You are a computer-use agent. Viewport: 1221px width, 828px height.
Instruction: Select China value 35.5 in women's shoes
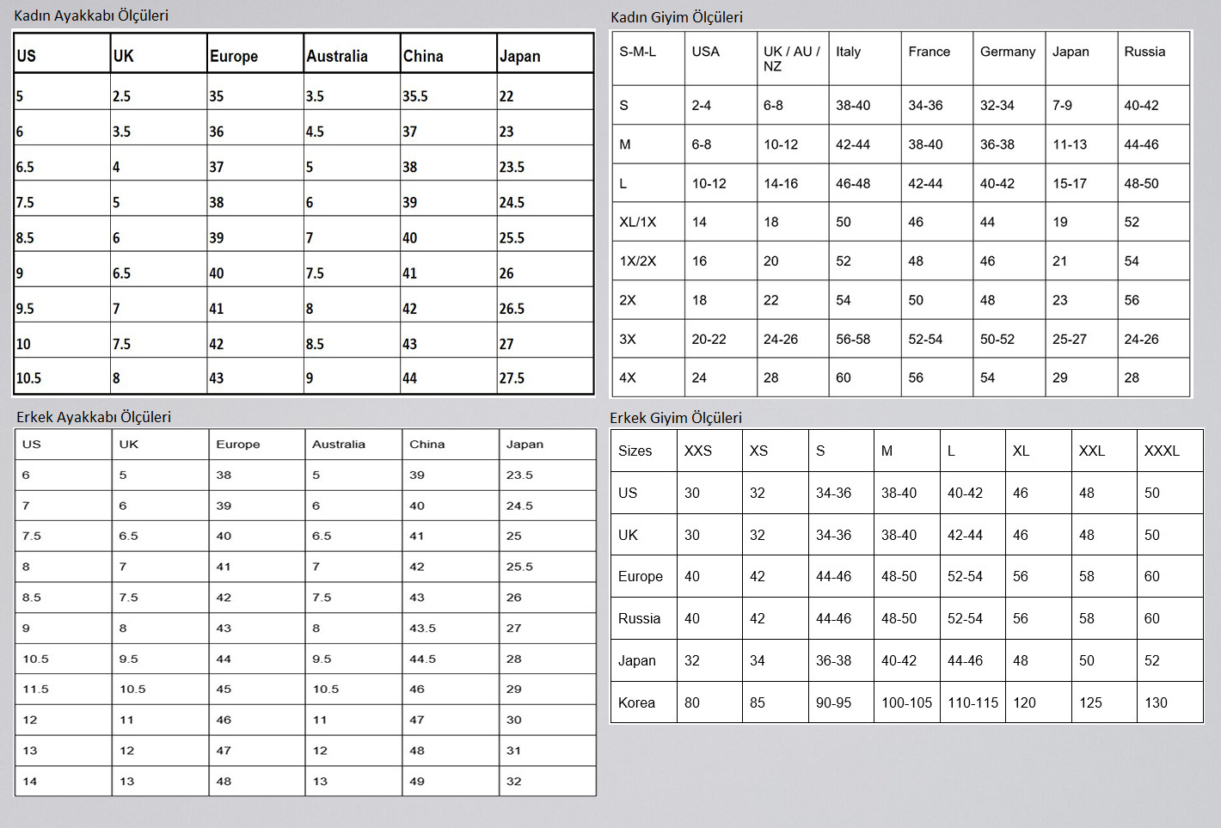[x=415, y=96]
